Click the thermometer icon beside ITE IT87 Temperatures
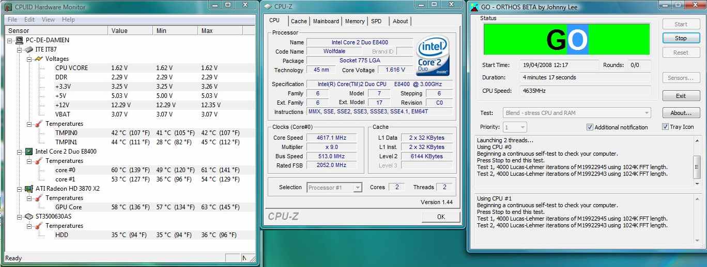The width and height of the screenshot is (707, 267). (x=39, y=124)
